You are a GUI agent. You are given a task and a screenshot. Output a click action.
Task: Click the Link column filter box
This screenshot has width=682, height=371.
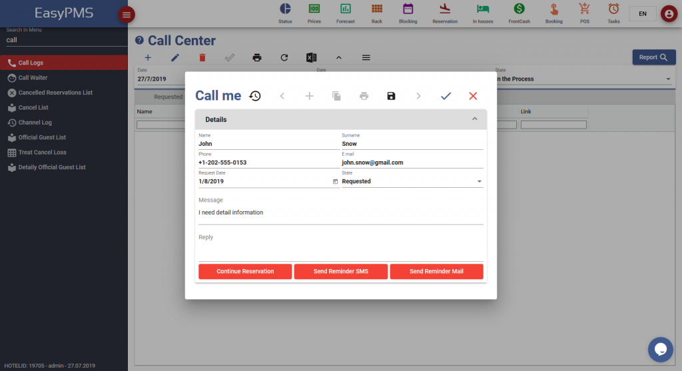(x=553, y=125)
